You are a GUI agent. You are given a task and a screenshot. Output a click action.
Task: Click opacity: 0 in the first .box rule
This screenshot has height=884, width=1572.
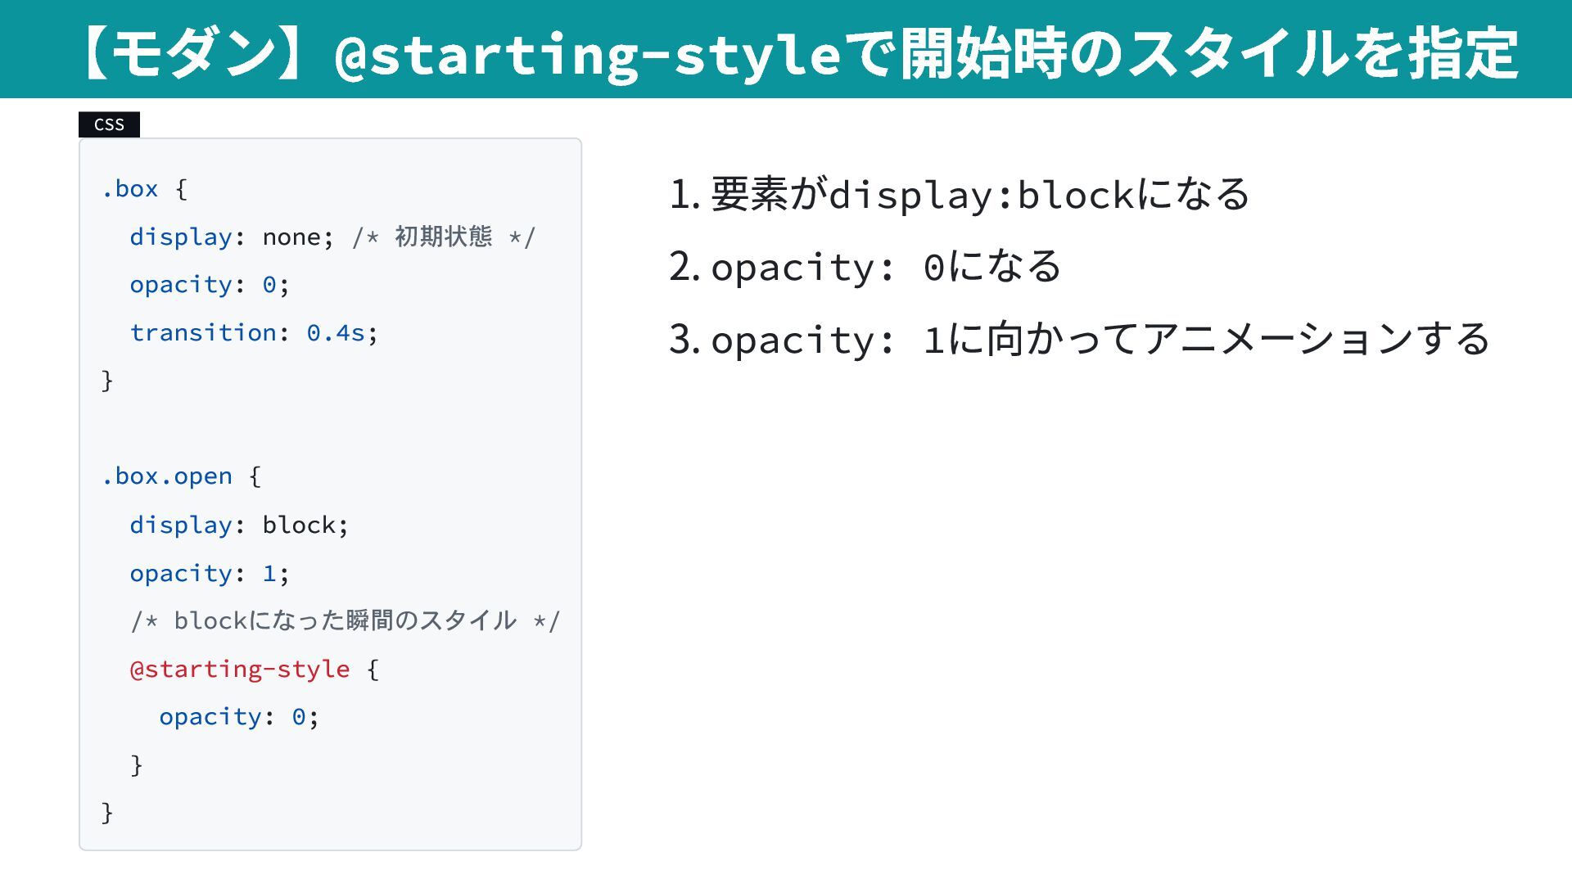(x=209, y=285)
